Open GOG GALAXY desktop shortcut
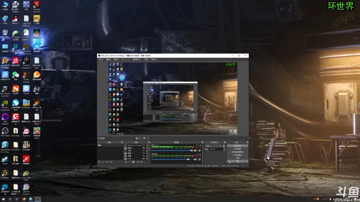This screenshot has height=202, width=360. tap(5, 119)
